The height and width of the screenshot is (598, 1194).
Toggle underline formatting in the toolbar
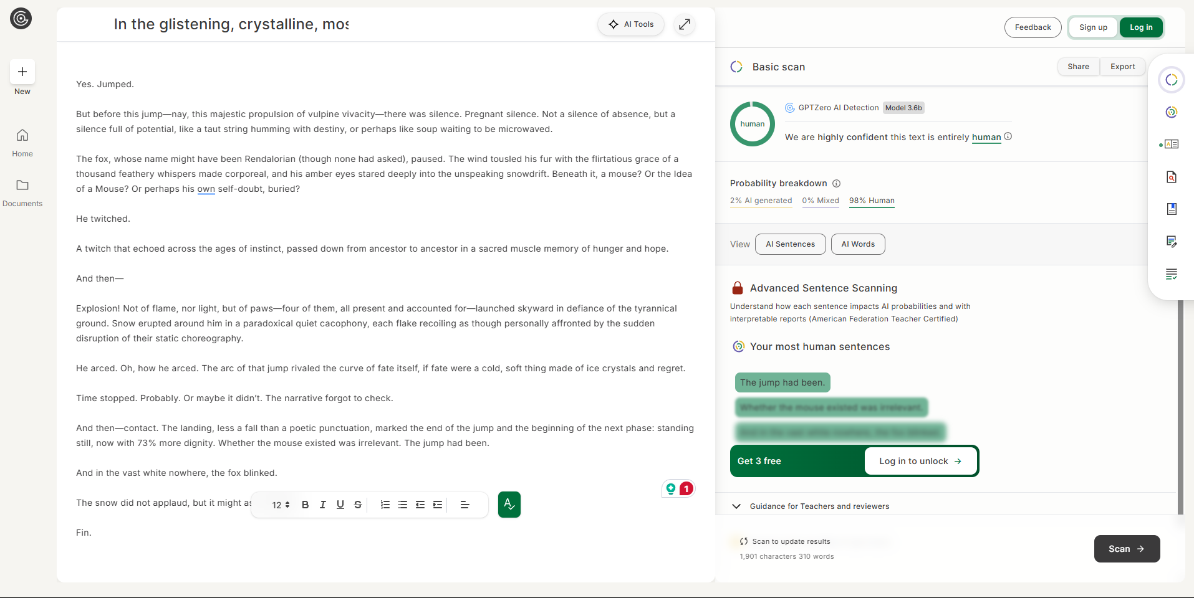pyautogui.click(x=340, y=505)
